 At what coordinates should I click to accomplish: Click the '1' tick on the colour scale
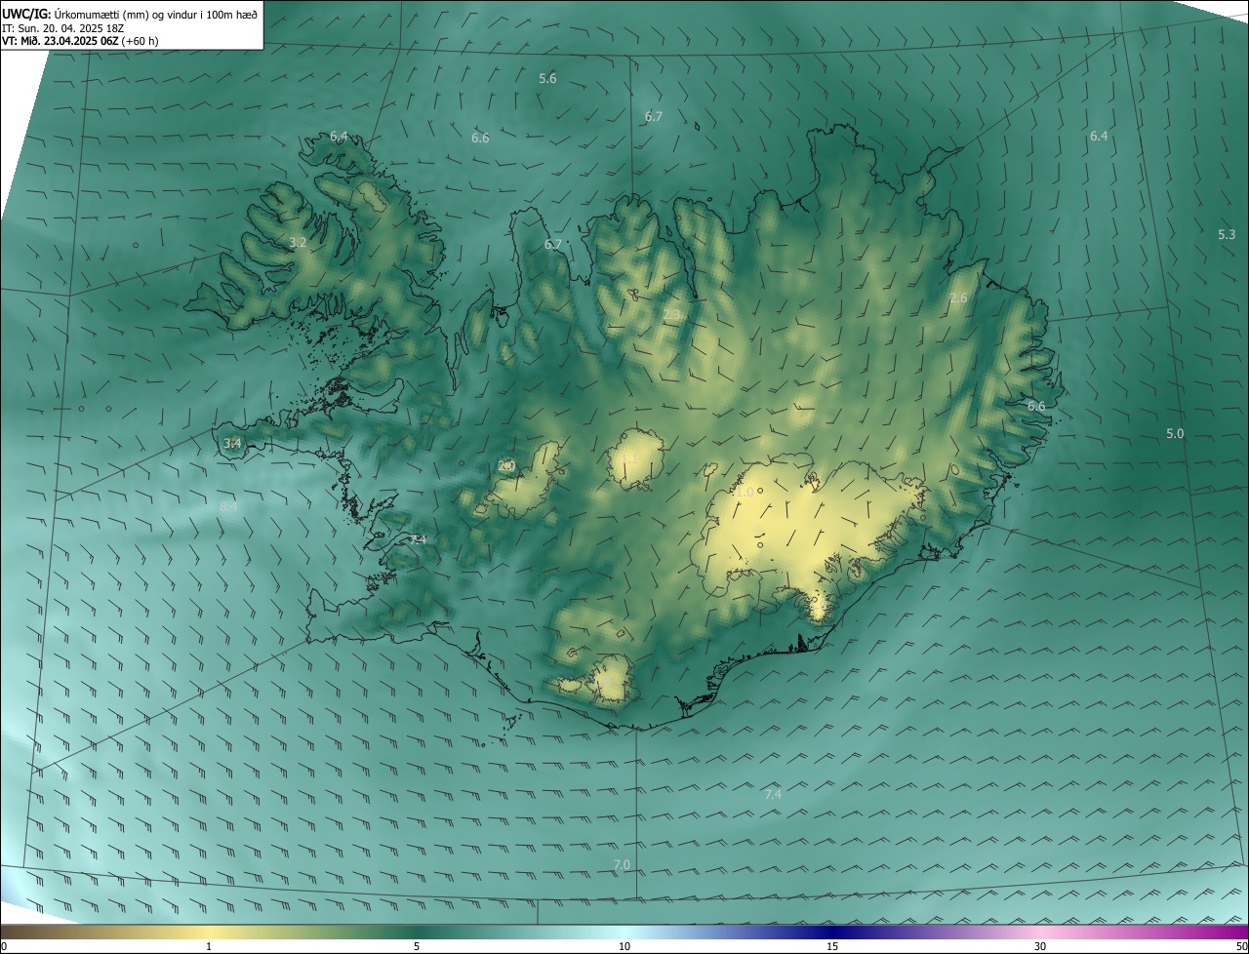click(x=209, y=946)
